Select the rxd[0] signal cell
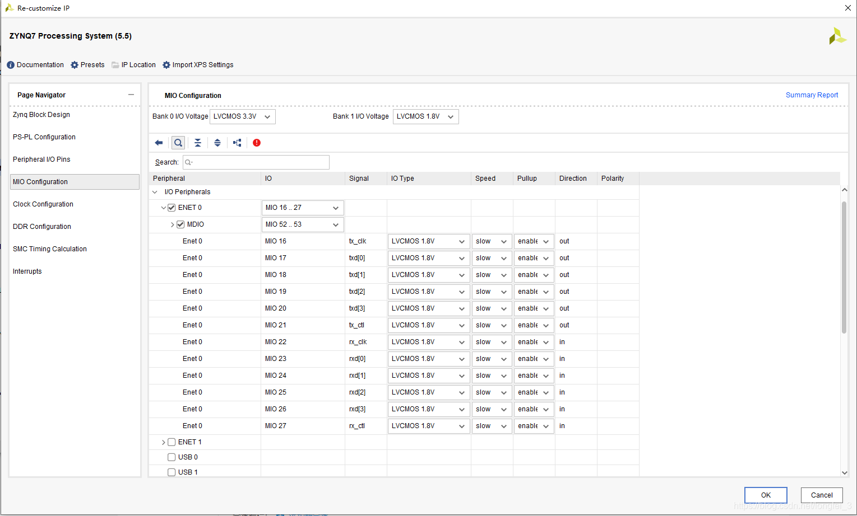This screenshot has height=516, width=857. (x=366, y=359)
